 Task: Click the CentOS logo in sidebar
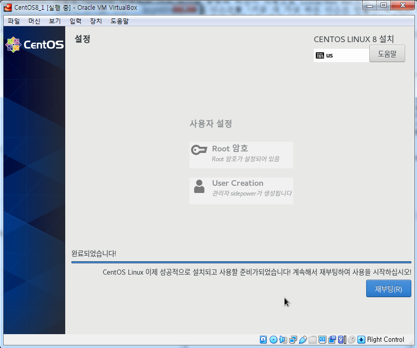point(34,44)
